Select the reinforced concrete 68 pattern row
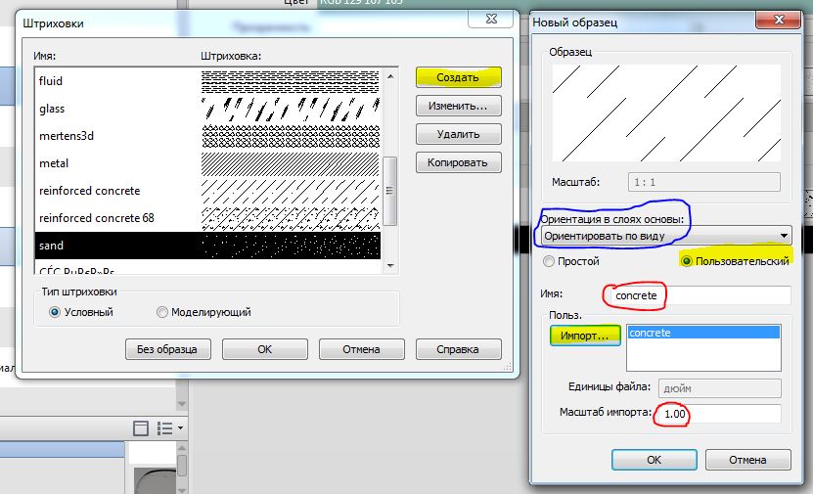The height and width of the screenshot is (494, 813). 207,218
